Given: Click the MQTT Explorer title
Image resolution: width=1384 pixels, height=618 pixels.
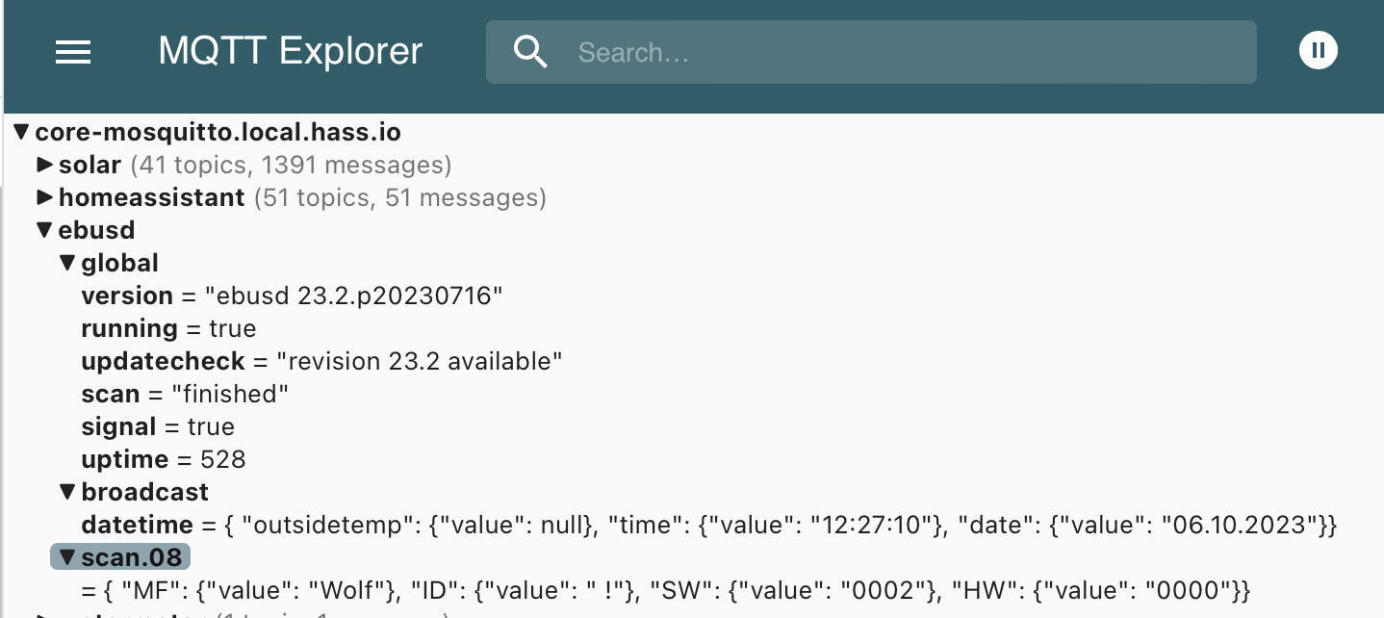Looking at the screenshot, I should coord(290,52).
